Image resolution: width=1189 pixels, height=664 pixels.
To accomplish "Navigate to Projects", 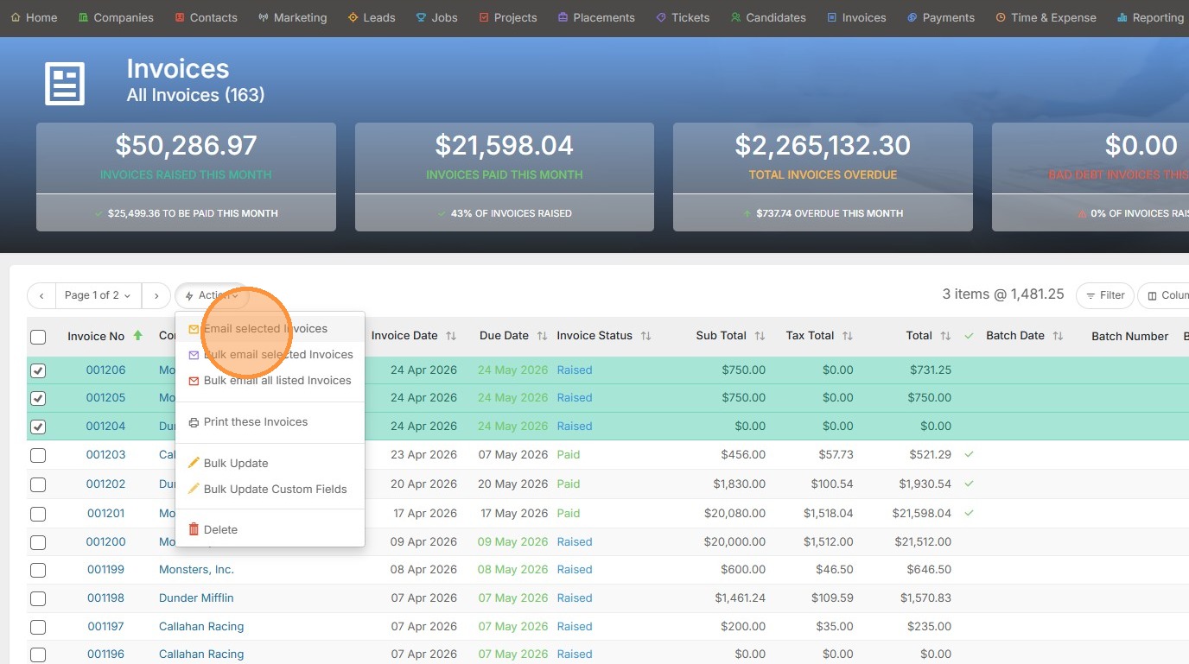I will click(x=507, y=17).
